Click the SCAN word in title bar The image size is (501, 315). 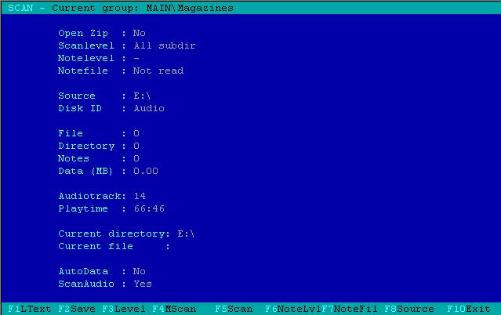coord(20,8)
